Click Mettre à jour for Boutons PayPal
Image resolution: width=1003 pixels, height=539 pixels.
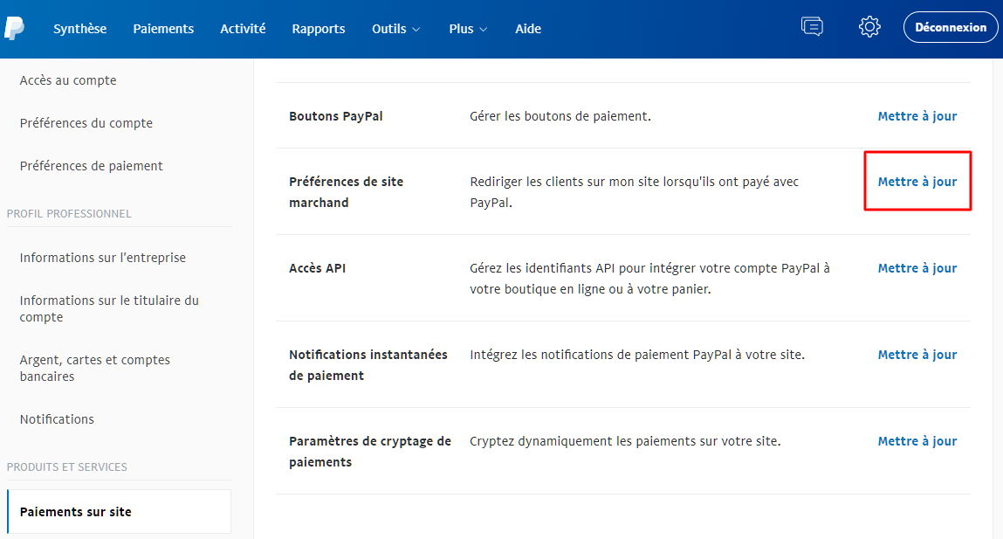[x=917, y=115]
